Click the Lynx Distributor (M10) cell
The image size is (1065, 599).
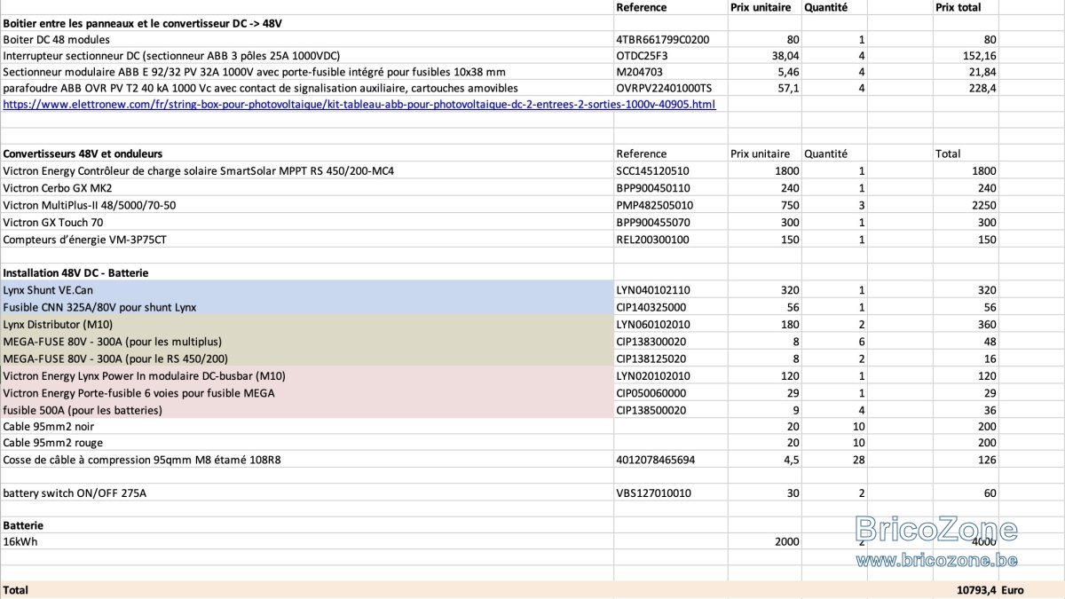point(307,324)
